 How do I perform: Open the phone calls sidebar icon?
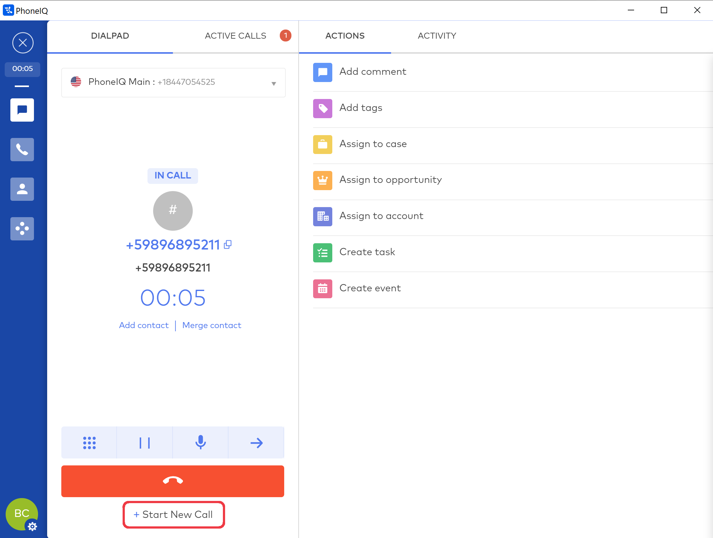pyautogui.click(x=22, y=150)
